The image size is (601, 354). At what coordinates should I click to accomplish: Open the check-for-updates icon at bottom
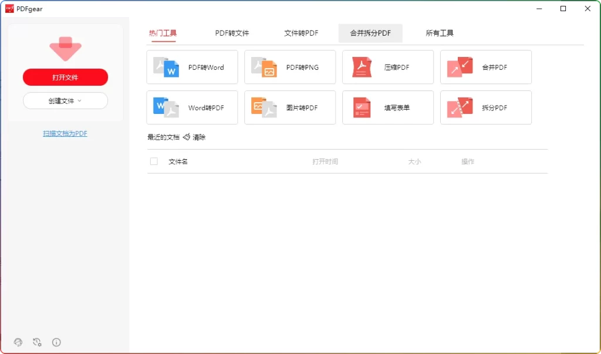point(37,342)
